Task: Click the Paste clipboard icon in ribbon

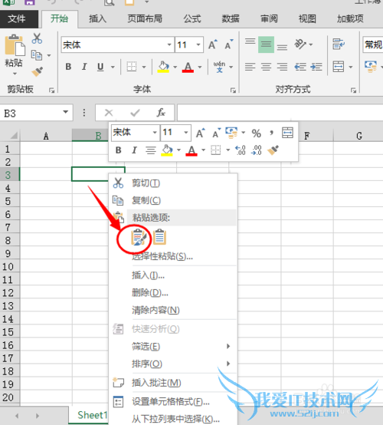Action: (x=15, y=44)
